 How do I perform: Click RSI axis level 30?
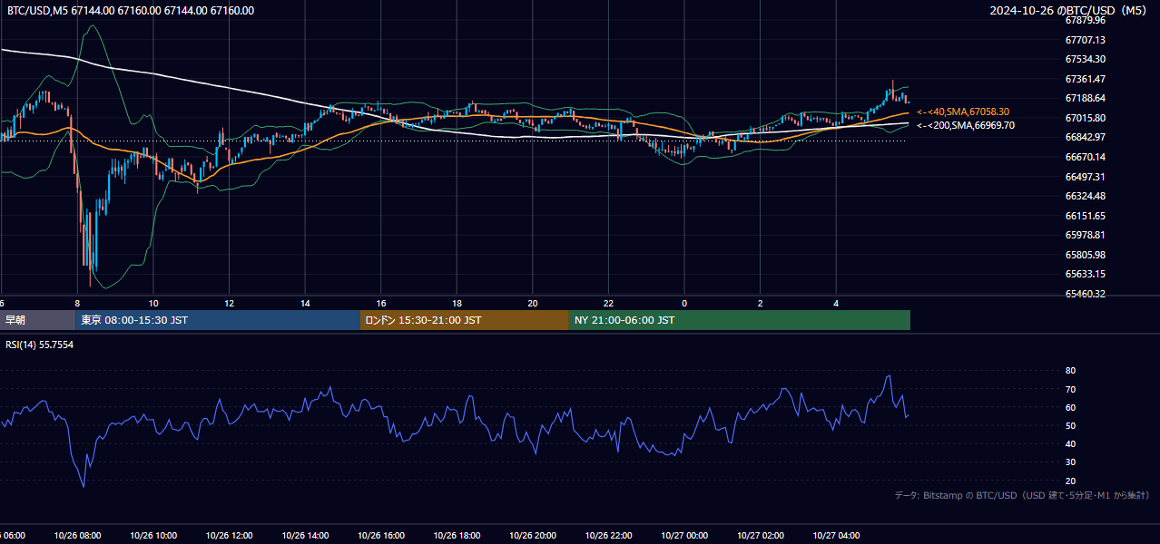point(1071,462)
